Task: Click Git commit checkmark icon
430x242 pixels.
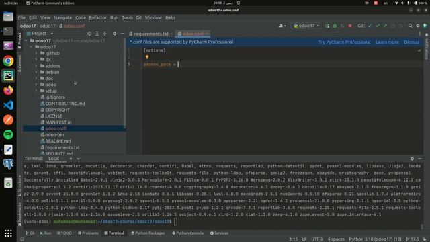Action: (378, 26)
